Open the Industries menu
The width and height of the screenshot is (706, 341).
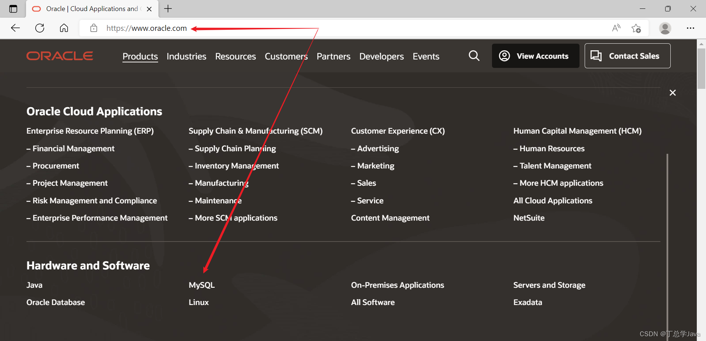(x=186, y=57)
